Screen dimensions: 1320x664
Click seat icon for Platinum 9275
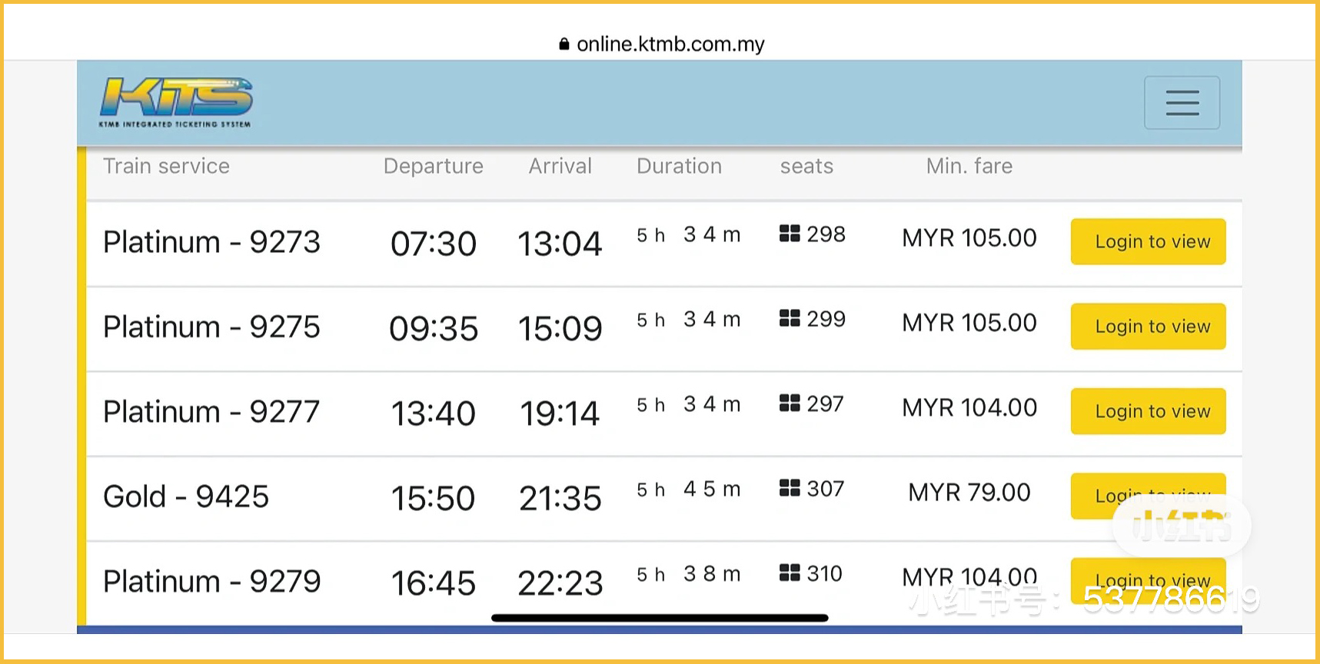coord(790,318)
